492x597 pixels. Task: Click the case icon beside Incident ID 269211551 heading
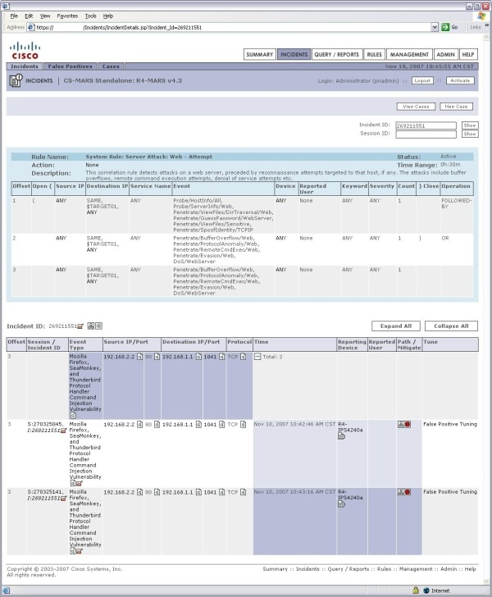(80, 326)
